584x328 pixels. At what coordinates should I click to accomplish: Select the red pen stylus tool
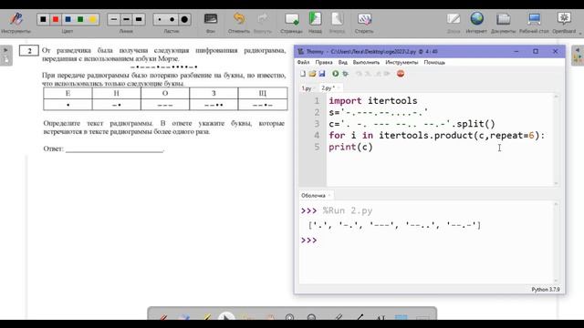[163, 317]
